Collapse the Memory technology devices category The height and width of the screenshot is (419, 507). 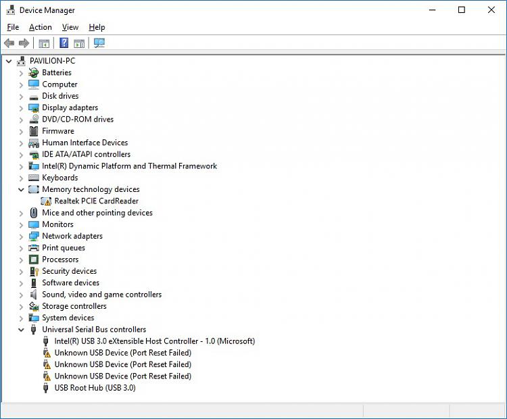coord(21,190)
